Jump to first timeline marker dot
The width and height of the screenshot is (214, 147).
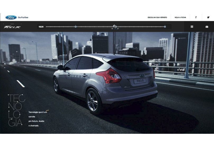[76, 27]
